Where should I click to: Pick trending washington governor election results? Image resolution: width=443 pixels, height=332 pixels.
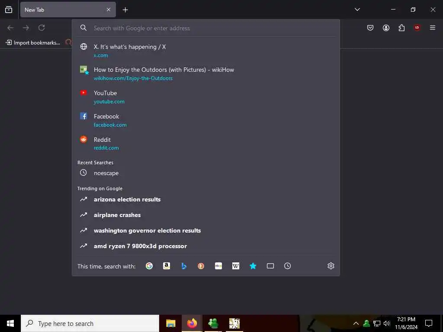206,230
